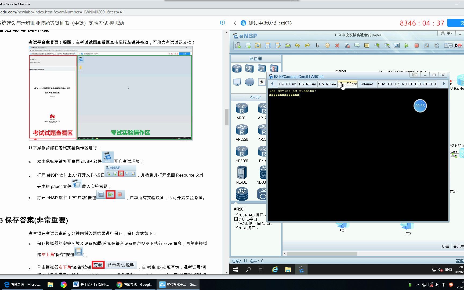Click the delete-all-connections tool icon
464x290 pixels.
(x=347, y=45)
